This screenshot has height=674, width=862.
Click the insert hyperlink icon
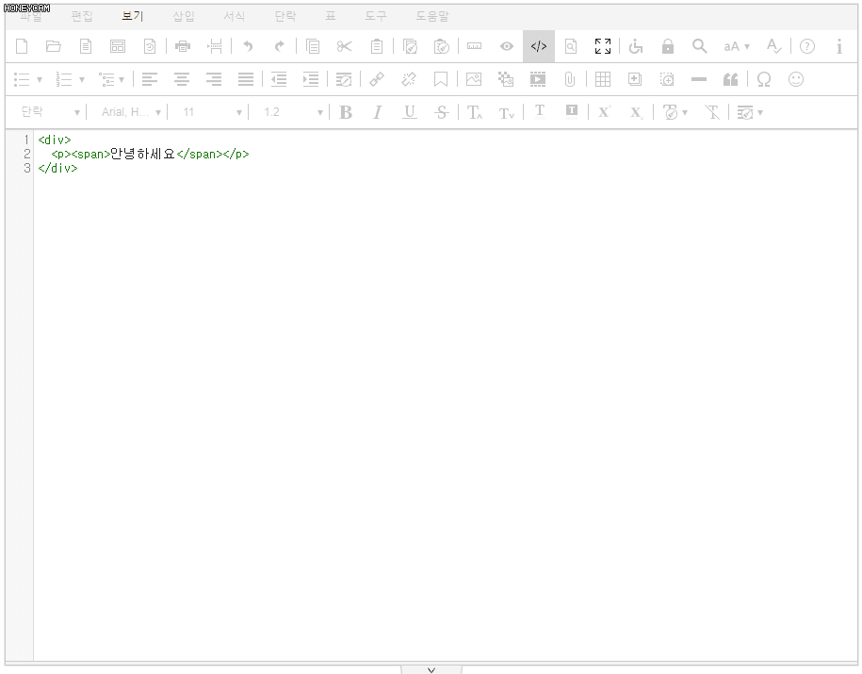pyautogui.click(x=377, y=79)
